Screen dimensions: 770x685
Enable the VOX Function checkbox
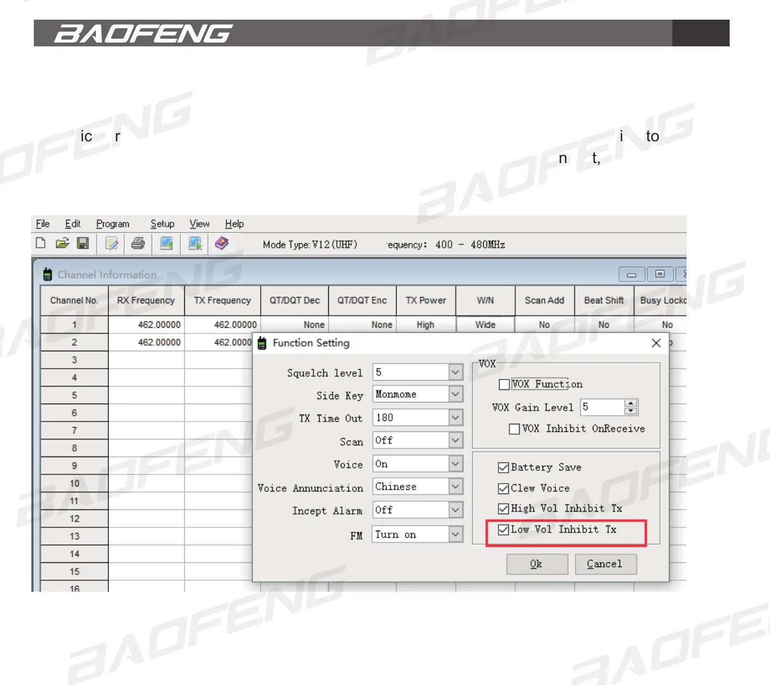point(504,384)
